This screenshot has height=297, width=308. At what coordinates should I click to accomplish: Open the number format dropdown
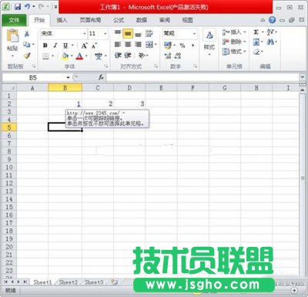tap(194, 34)
